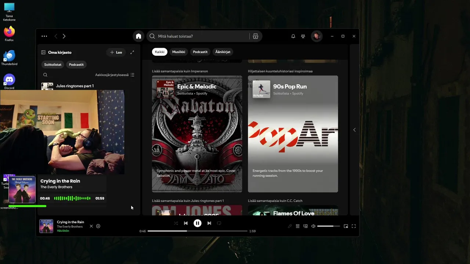Select the Äänikirjat filter tab
Viewport: 470px width, 264px height.
click(x=223, y=52)
